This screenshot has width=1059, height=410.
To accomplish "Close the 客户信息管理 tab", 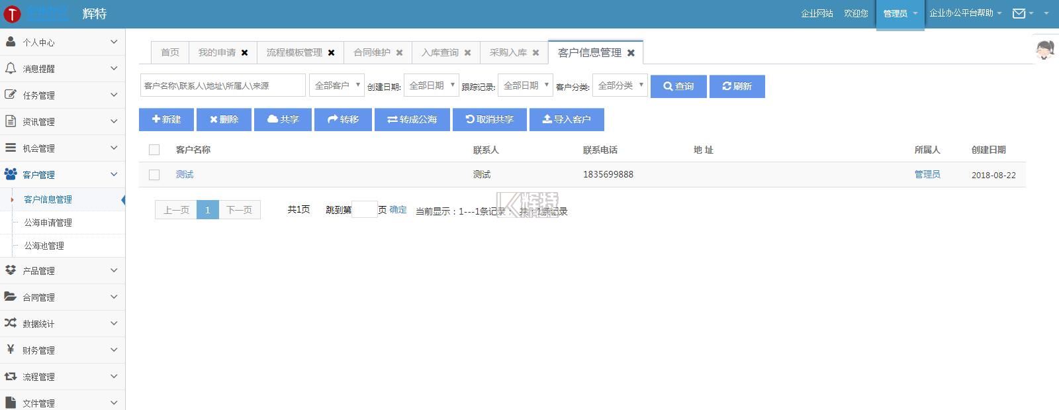I will (x=631, y=53).
